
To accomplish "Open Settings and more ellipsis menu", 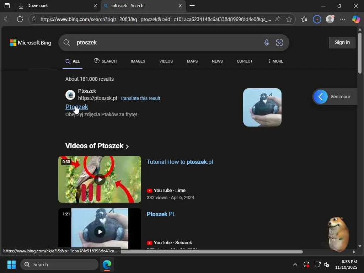I will point(343,19).
